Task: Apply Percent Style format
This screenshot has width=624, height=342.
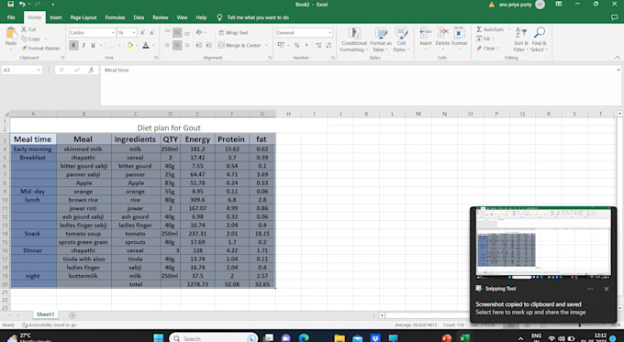Action: (x=297, y=45)
